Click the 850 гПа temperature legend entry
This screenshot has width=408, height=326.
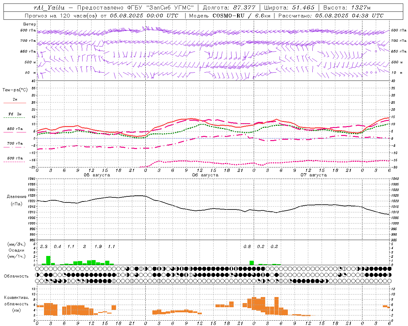pyautogui.click(x=15, y=129)
